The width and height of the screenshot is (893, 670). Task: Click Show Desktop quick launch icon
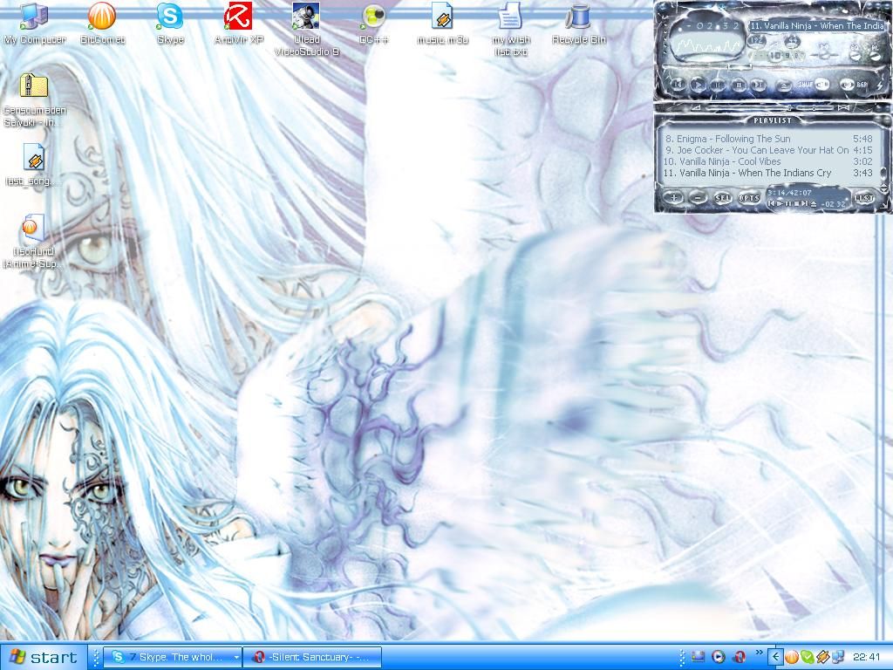699,657
